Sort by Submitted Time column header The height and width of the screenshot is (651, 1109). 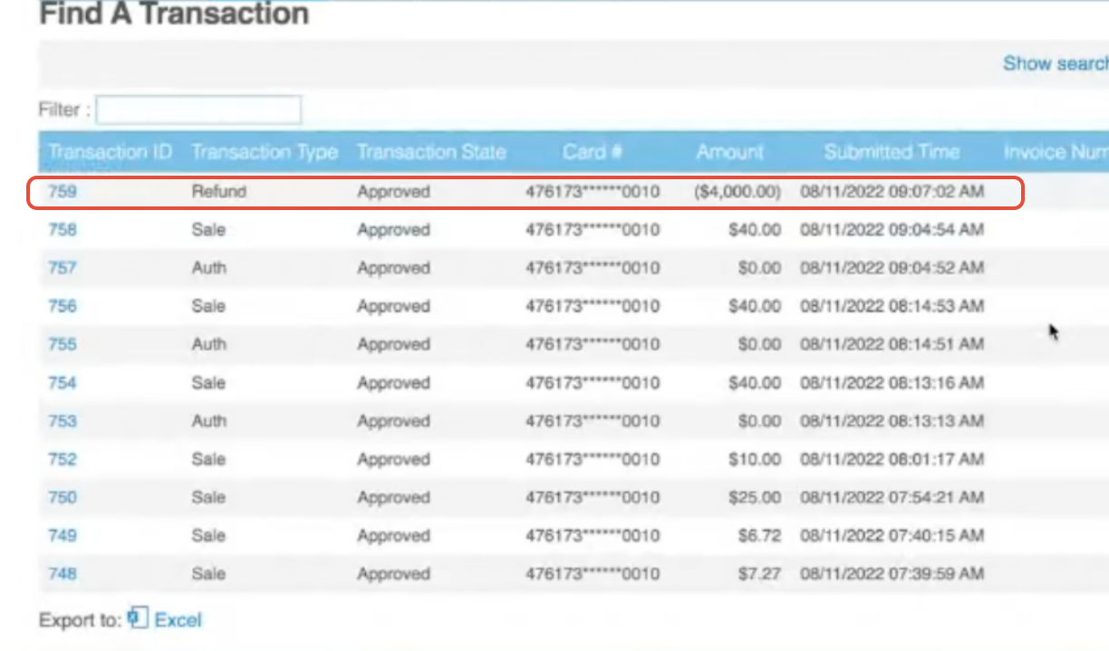(x=892, y=152)
